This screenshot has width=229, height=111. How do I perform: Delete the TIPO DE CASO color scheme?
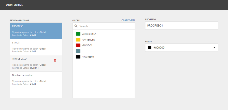tap(55, 60)
